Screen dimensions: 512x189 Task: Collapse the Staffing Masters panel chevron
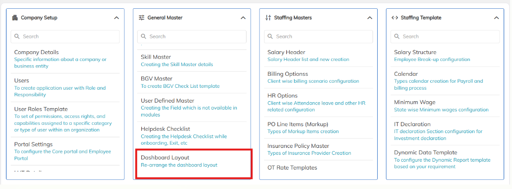(370, 18)
